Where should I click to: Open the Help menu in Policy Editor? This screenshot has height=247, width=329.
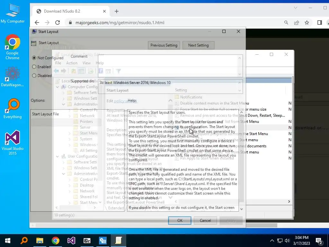[100, 63]
